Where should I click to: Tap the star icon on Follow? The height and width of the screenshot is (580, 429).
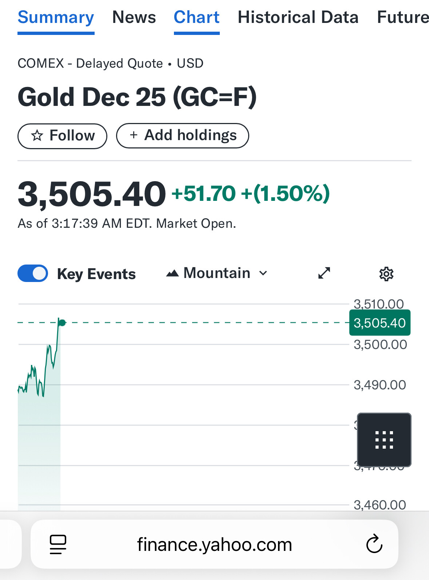[37, 136]
